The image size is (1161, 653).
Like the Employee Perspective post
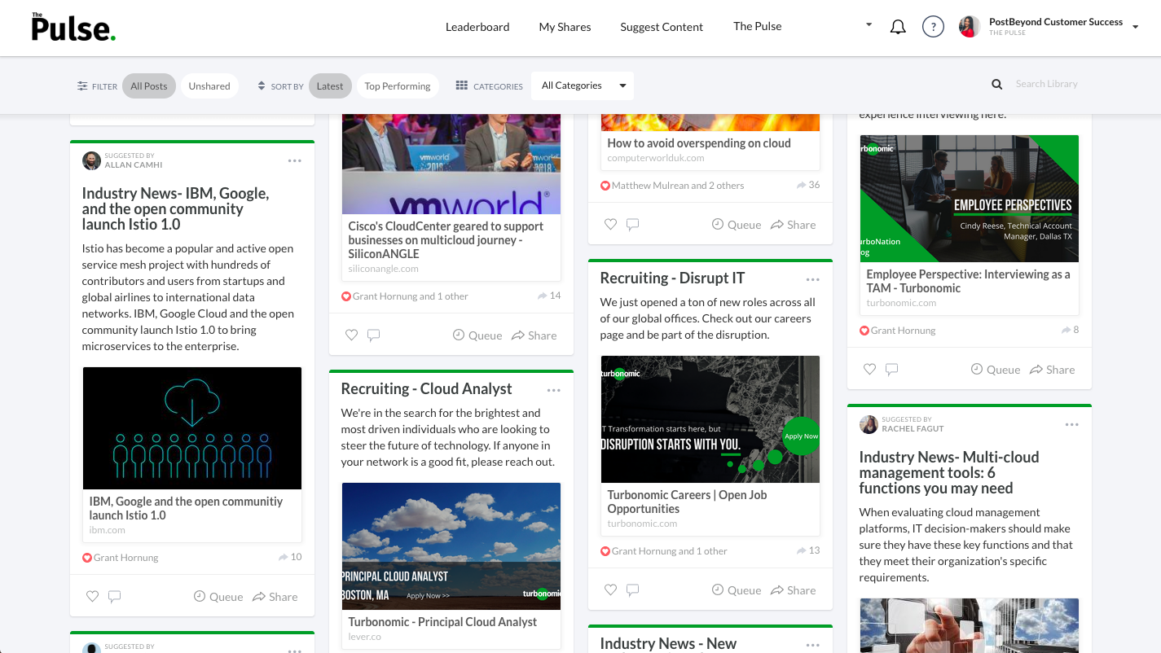(x=869, y=369)
